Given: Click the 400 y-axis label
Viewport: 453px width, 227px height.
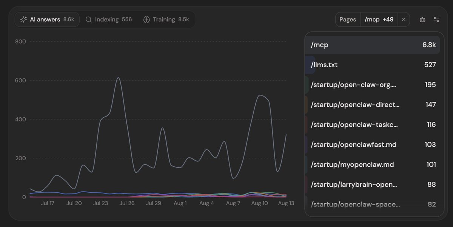Looking at the screenshot, I should click(20, 119).
